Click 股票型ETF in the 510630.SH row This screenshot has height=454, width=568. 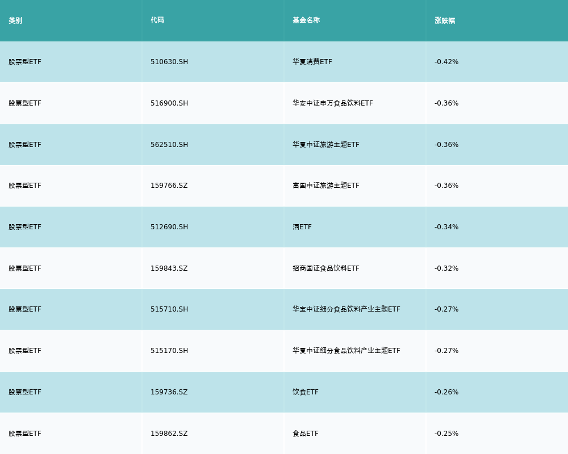tap(25, 62)
